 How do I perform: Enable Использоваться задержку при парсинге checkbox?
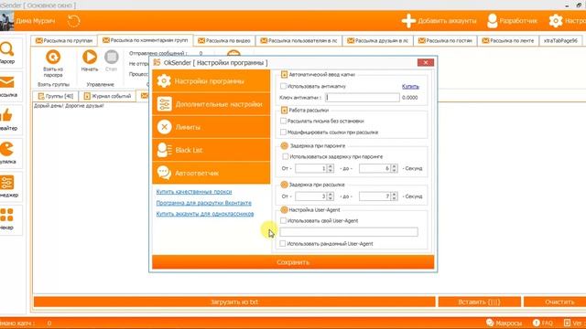point(286,156)
